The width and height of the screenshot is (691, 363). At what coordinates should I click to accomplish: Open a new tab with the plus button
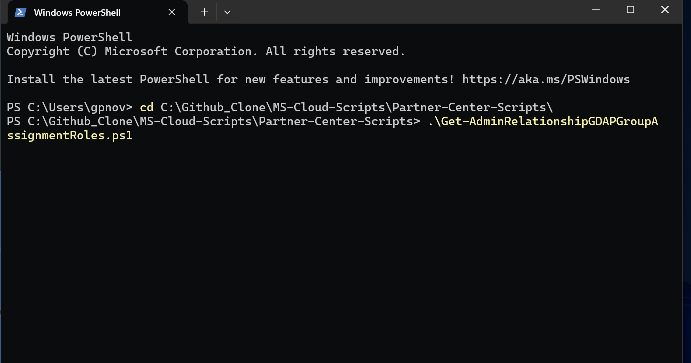click(204, 12)
